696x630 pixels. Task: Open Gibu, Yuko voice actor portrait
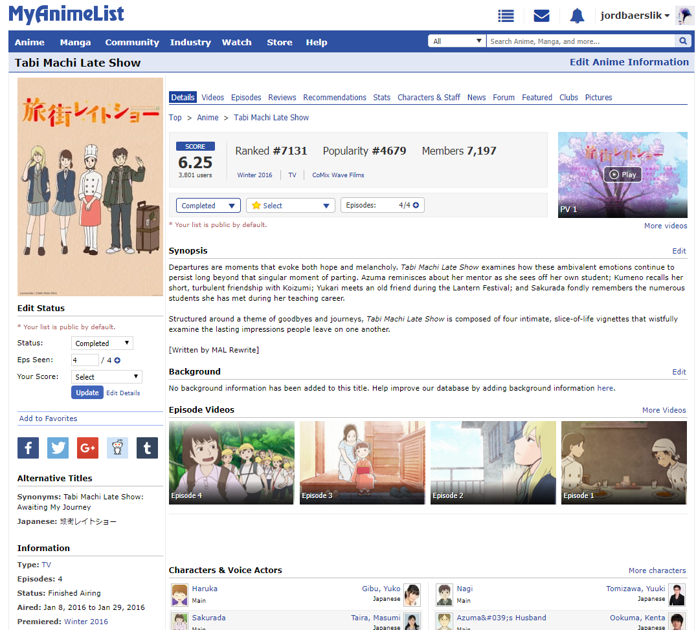412,594
